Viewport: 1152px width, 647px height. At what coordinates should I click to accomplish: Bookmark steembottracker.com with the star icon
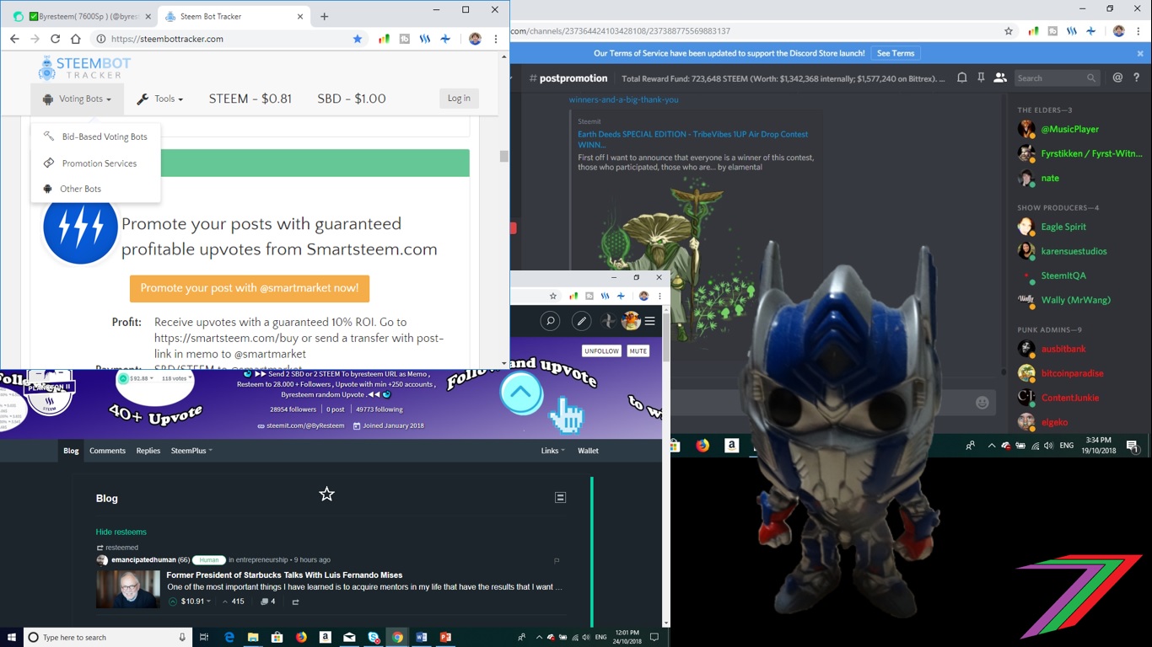358,39
